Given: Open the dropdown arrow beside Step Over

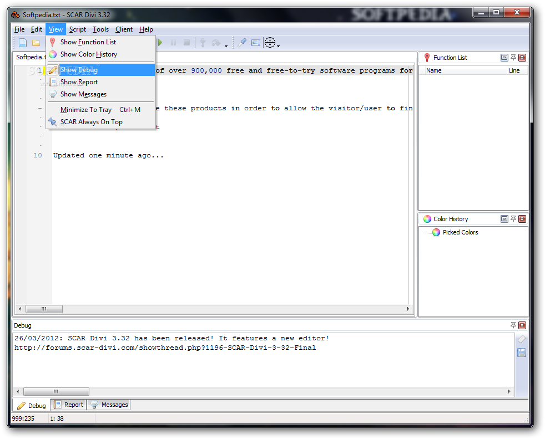Looking at the screenshot, I should point(226,45).
